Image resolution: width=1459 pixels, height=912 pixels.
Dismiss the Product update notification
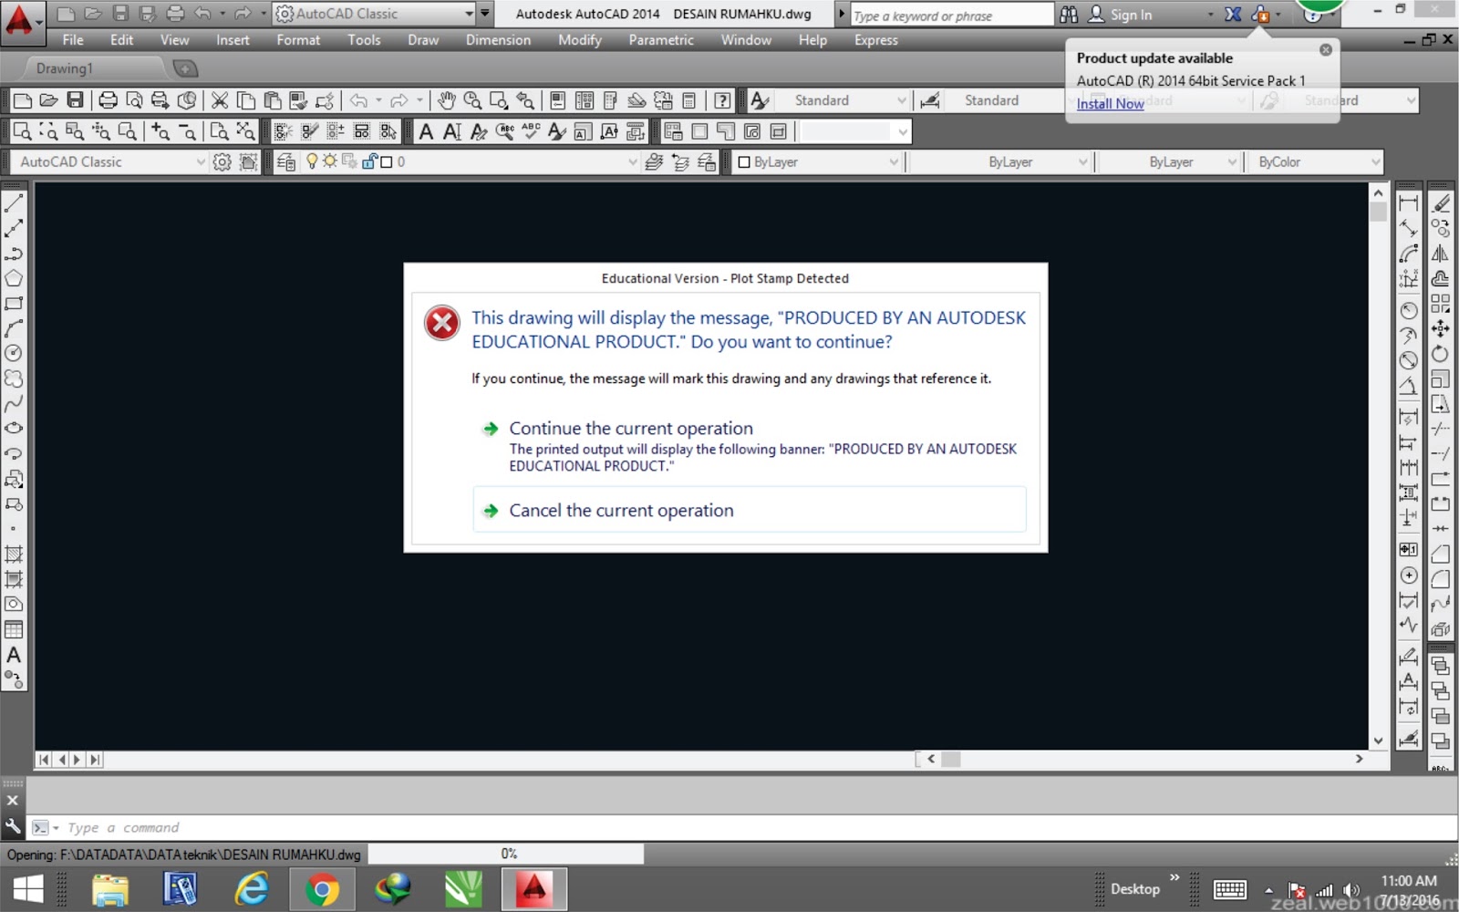(1326, 49)
